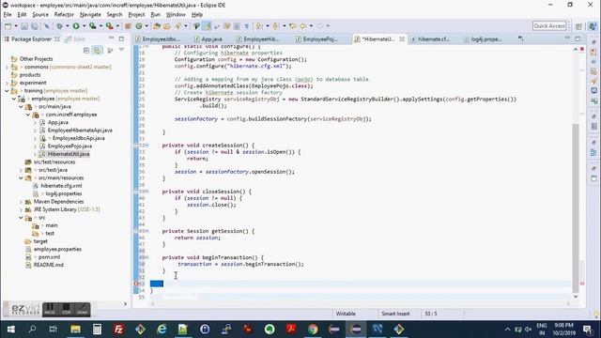Minimize the Package Explorer view
Screen dimensions: 601x338
111,38
